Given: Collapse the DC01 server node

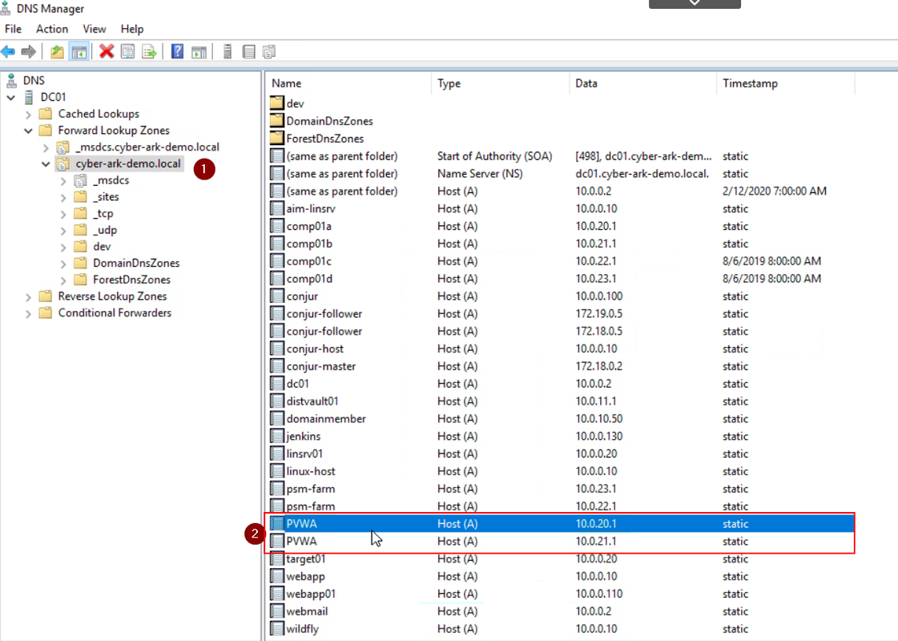Looking at the screenshot, I should [11, 98].
